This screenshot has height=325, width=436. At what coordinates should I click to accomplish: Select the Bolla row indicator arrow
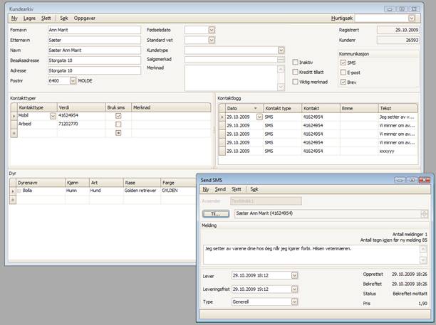click(x=13, y=191)
